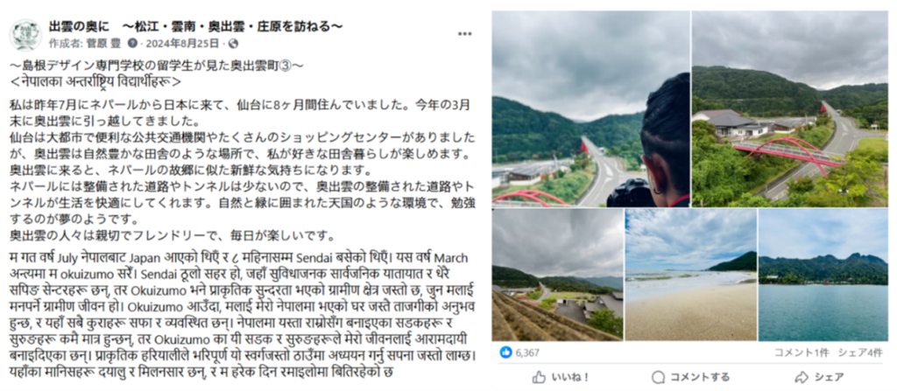897x391 pixels.
Task: Open photo of person with camera
Action: pyautogui.click(x=591, y=108)
